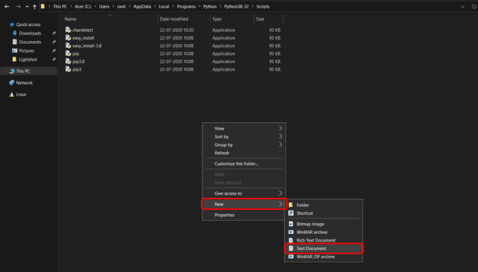Navigate to ravit in address breadcrumb
Screen dimensions: 478x272
(121, 6)
